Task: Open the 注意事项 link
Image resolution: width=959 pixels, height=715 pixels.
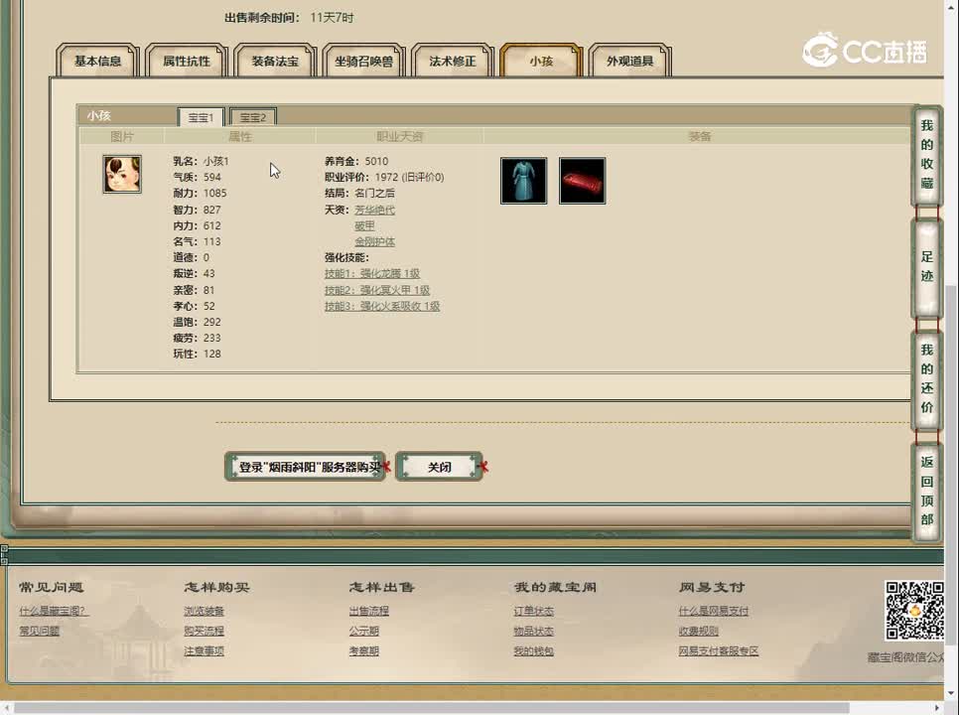Action: tap(204, 650)
